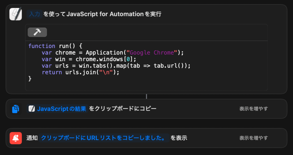Click the Script Editor icon of the JavaScript action
The width and height of the screenshot is (293, 155).
[15, 14]
